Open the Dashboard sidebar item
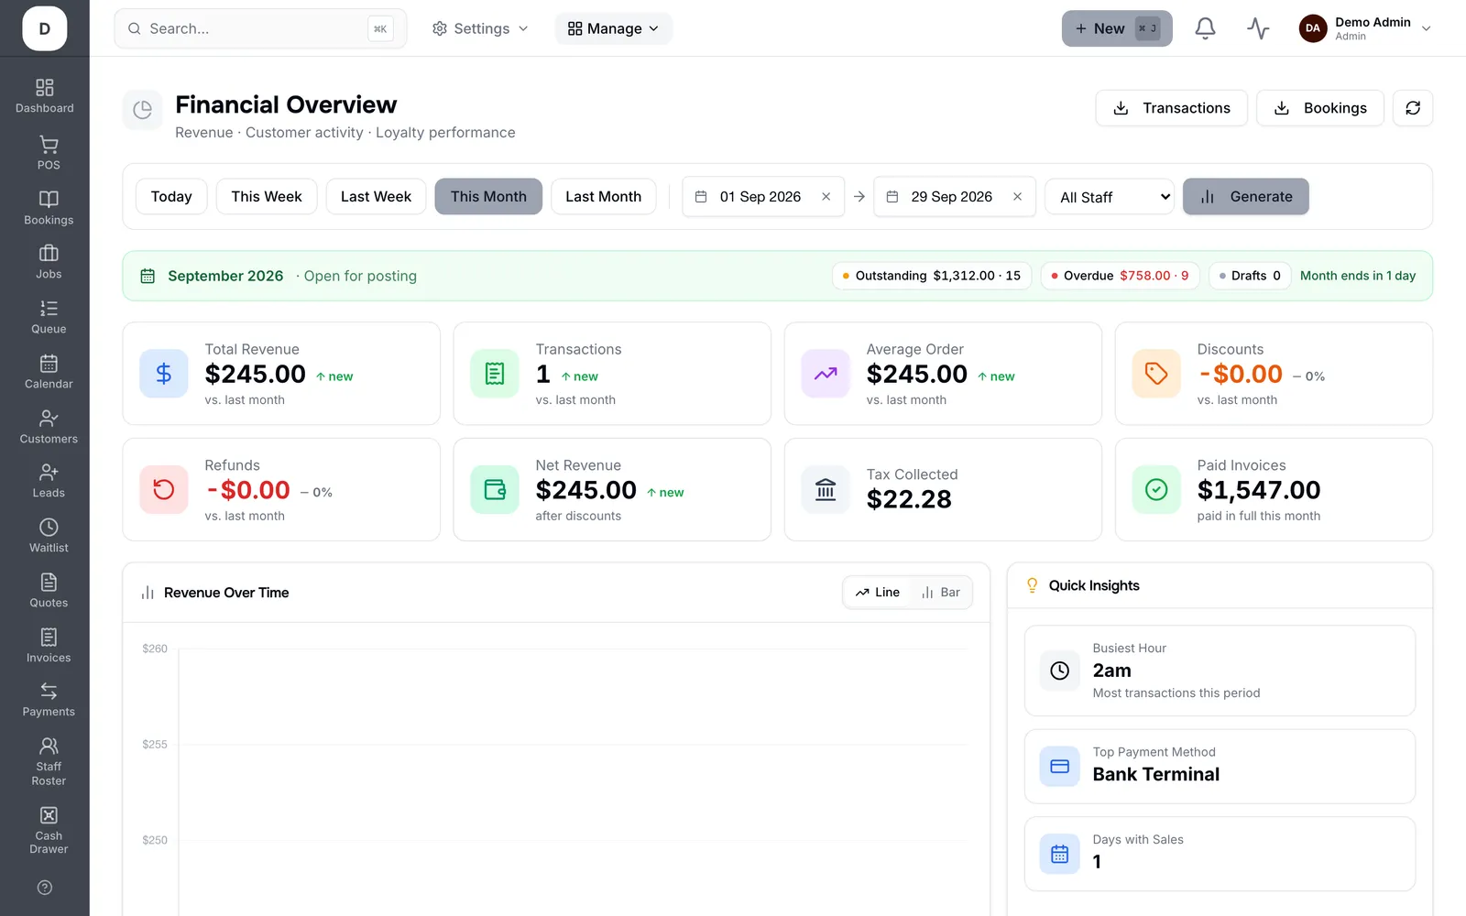The height and width of the screenshot is (916, 1466). [45, 96]
